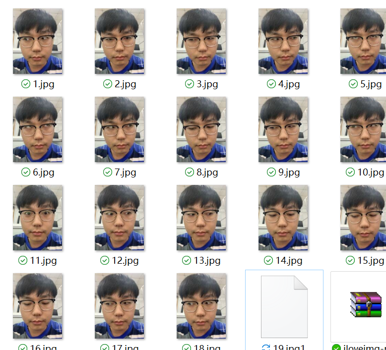Select the 5.jpg thumbnail image

pyautogui.click(x=363, y=41)
